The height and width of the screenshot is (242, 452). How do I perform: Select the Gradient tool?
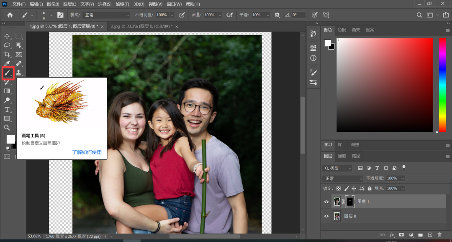7,91
